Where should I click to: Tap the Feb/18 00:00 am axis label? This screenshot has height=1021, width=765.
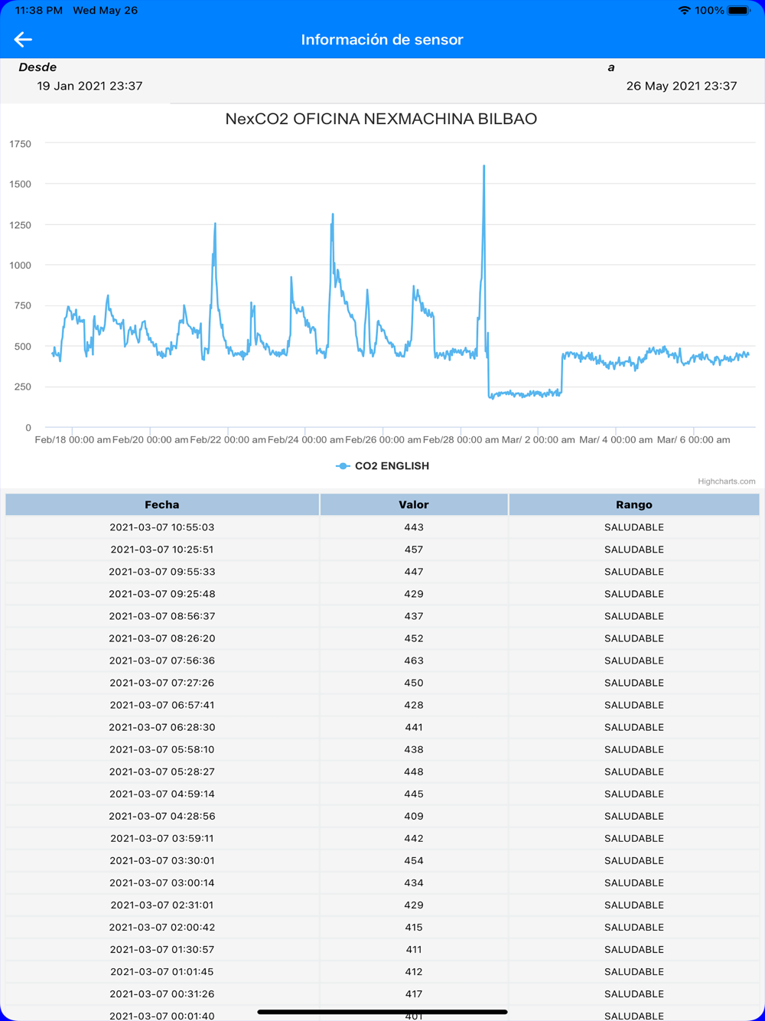[x=73, y=439]
